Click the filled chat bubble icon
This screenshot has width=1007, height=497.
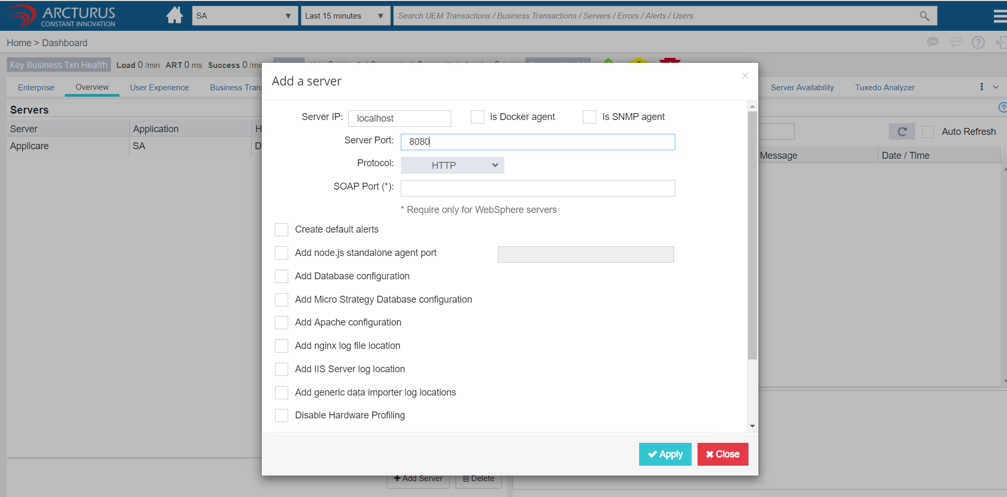click(x=933, y=42)
